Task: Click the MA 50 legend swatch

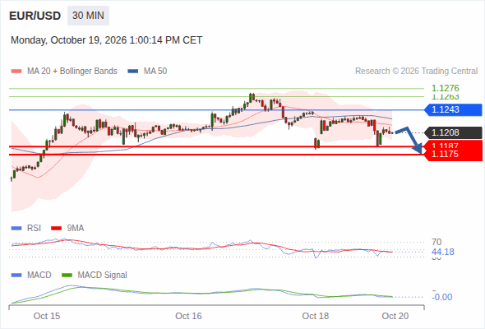Action: click(133, 72)
